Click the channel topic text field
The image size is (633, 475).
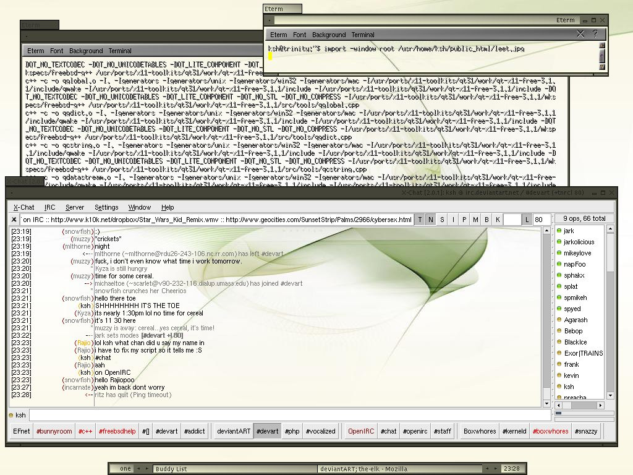(217, 220)
